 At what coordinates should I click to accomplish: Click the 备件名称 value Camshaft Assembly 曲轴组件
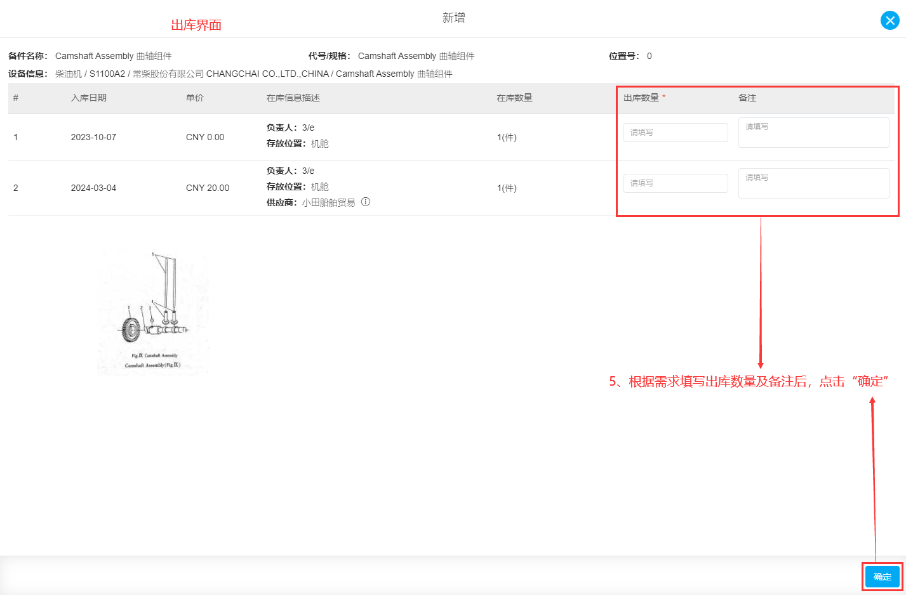(114, 56)
